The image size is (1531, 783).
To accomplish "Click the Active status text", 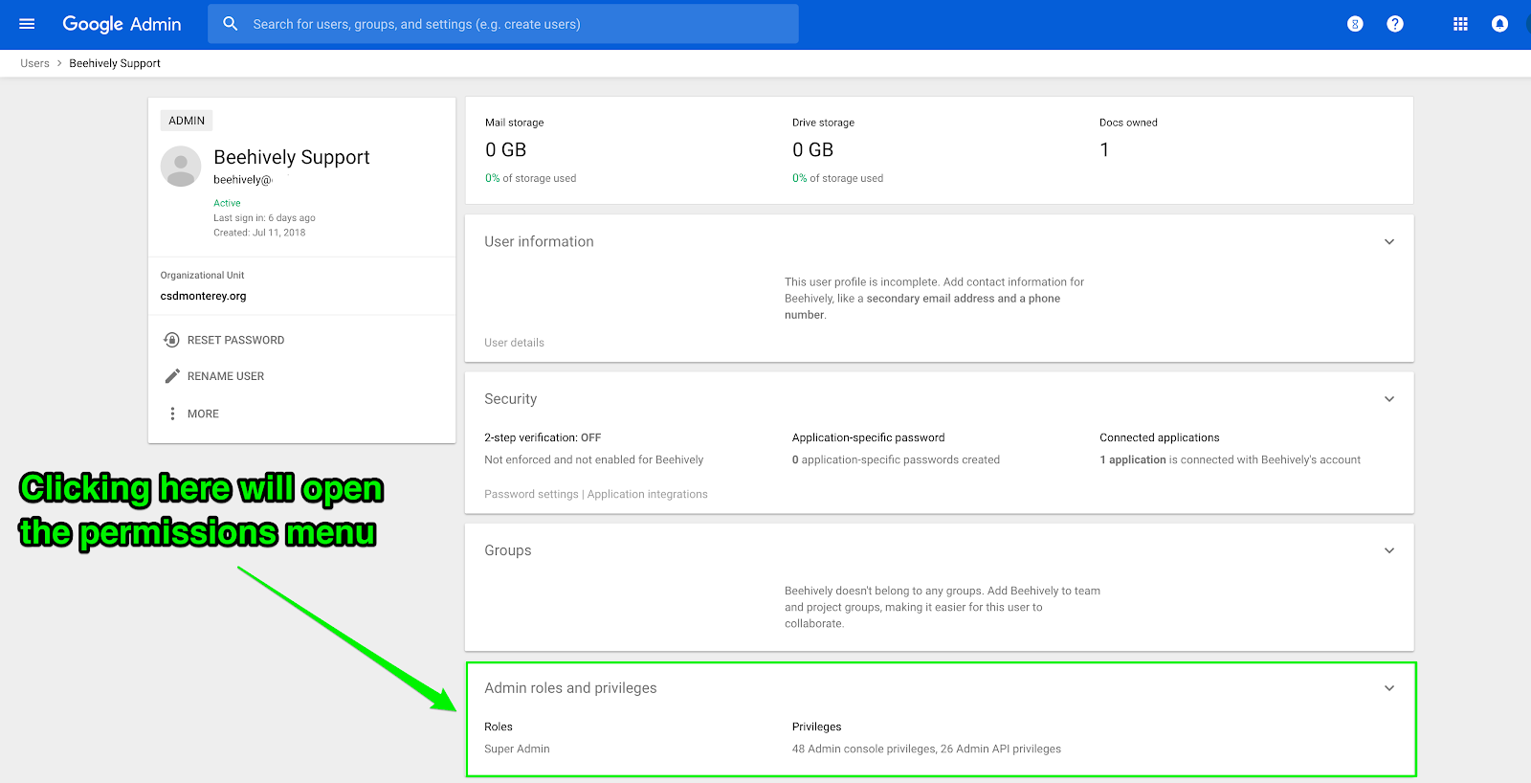I will [x=227, y=203].
